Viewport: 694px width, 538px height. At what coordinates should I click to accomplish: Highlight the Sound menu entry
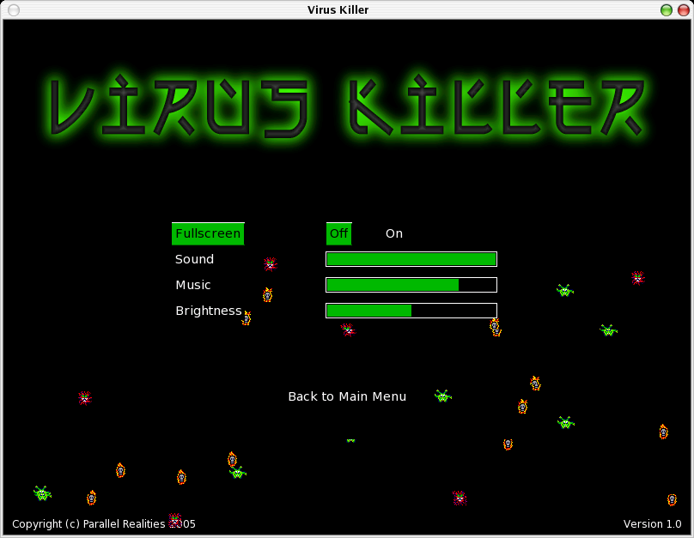pos(194,259)
